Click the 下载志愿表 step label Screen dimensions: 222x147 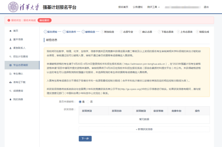click(167, 32)
